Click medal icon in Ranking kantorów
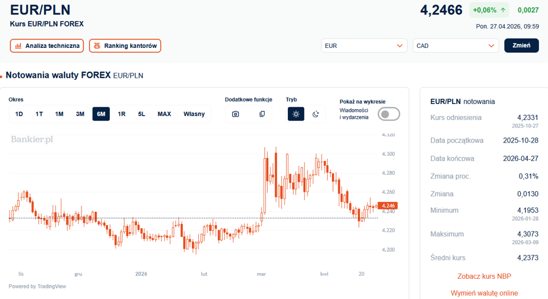The height and width of the screenshot is (299, 548). [x=97, y=46]
